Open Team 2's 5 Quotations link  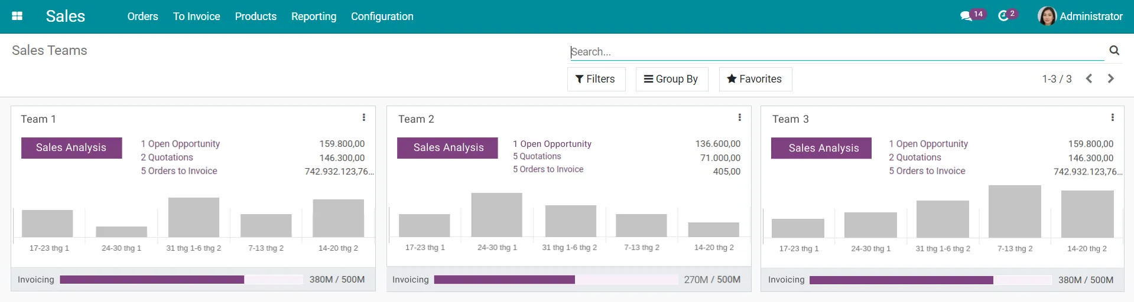537,156
